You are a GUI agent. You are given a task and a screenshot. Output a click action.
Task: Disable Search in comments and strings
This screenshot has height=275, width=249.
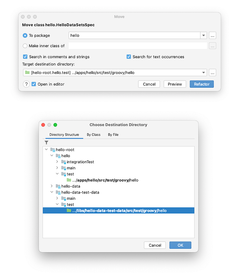tap(25, 56)
